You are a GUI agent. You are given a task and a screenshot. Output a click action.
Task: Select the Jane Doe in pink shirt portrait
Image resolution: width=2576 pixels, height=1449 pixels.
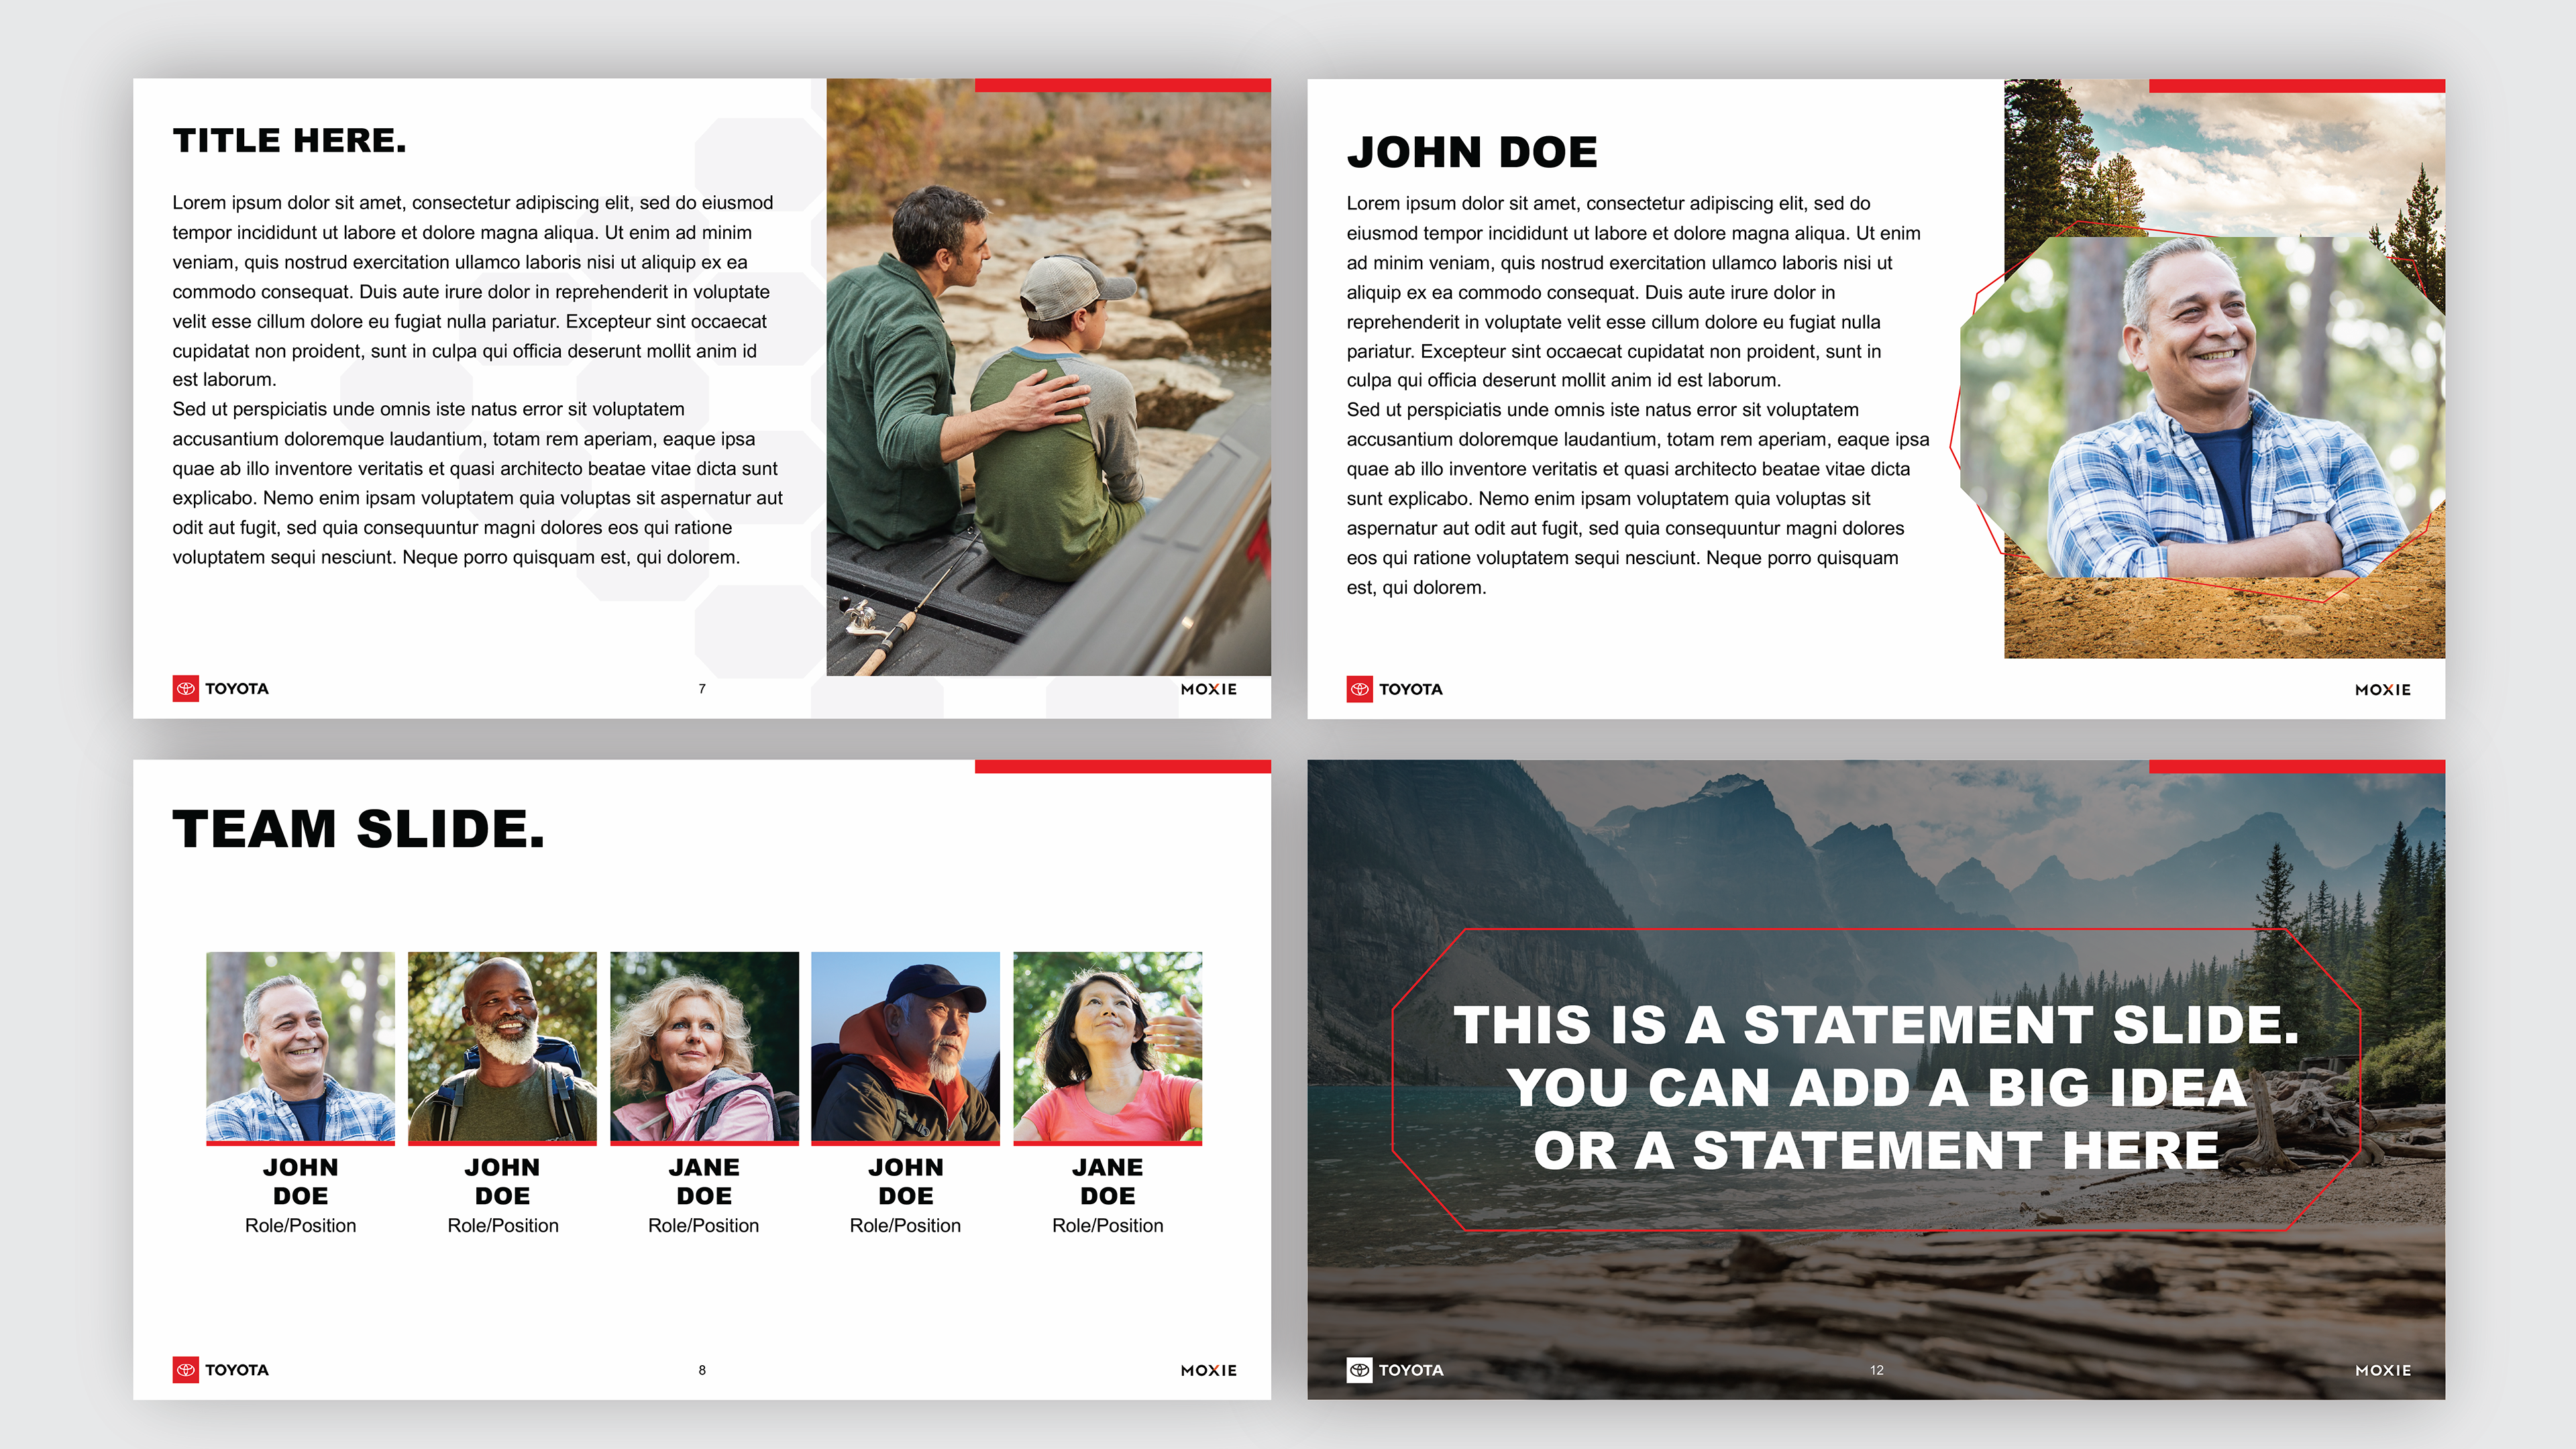pos(1107,1046)
